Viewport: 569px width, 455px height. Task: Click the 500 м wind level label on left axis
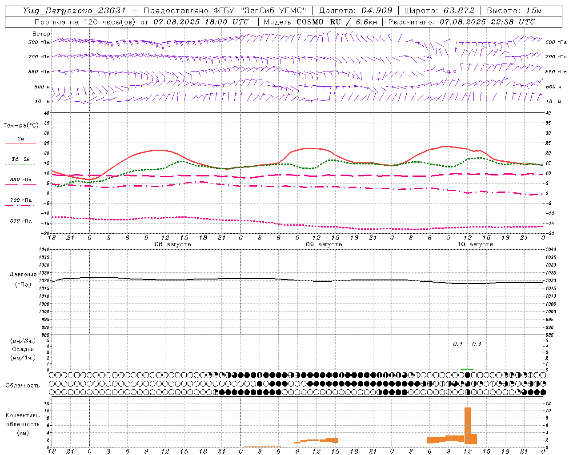pyautogui.click(x=42, y=87)
